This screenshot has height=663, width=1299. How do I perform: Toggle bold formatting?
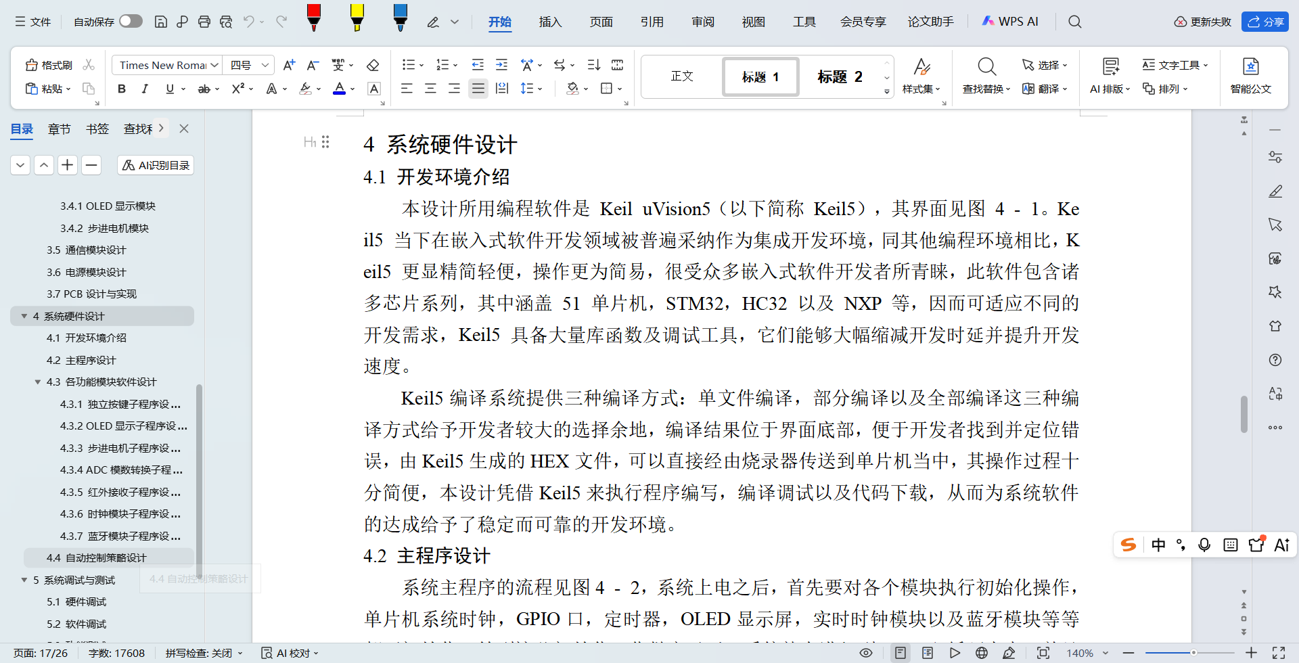point(122,89)
